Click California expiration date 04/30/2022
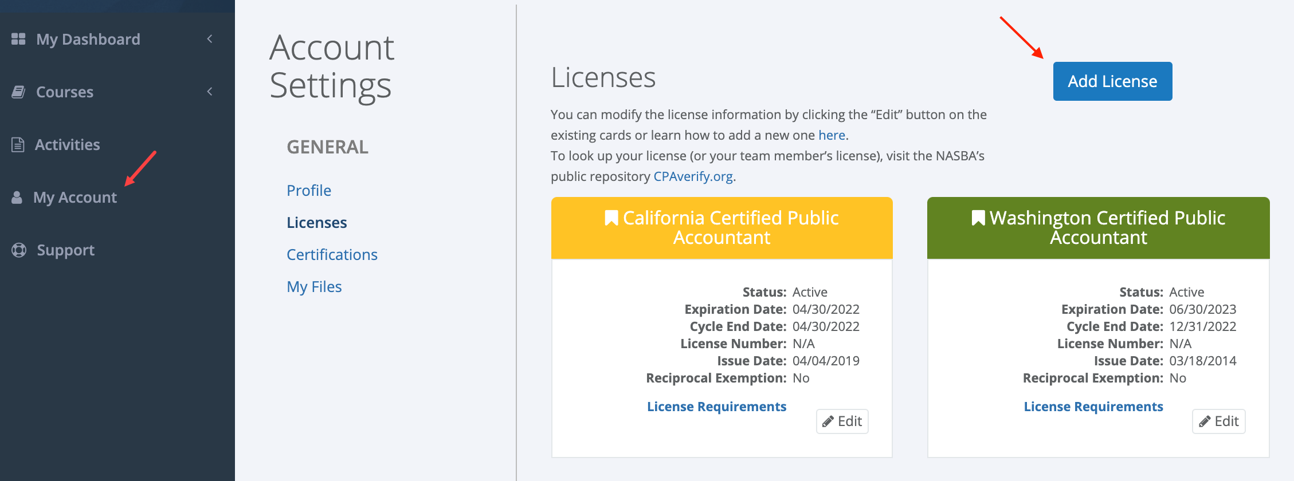Viewport: 1294px width, 481px height. pos(826,309)
